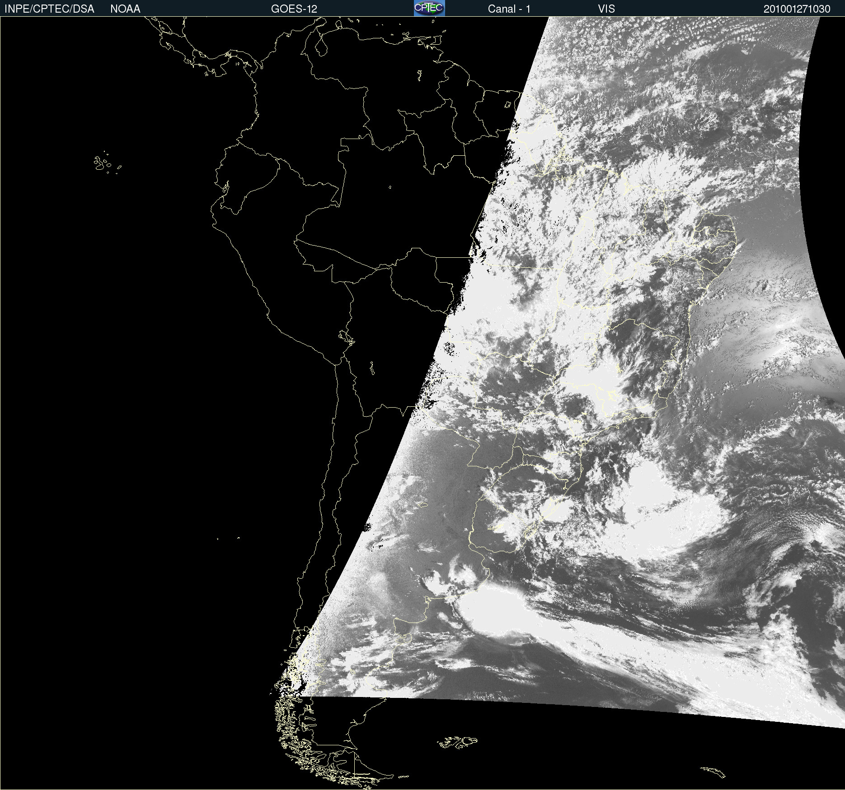This screenshot has width=845, height=790.
Task: Click the 201001271030 timestamp
Action: coord(797,9)
